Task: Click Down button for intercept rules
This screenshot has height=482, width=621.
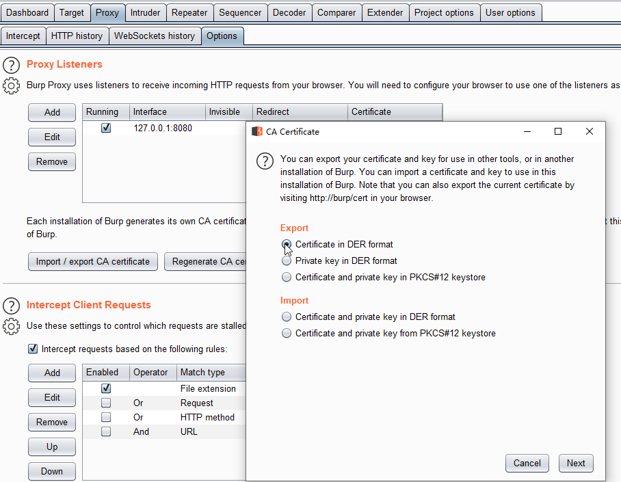Action: pyautogui.click(x=52, y=471)
